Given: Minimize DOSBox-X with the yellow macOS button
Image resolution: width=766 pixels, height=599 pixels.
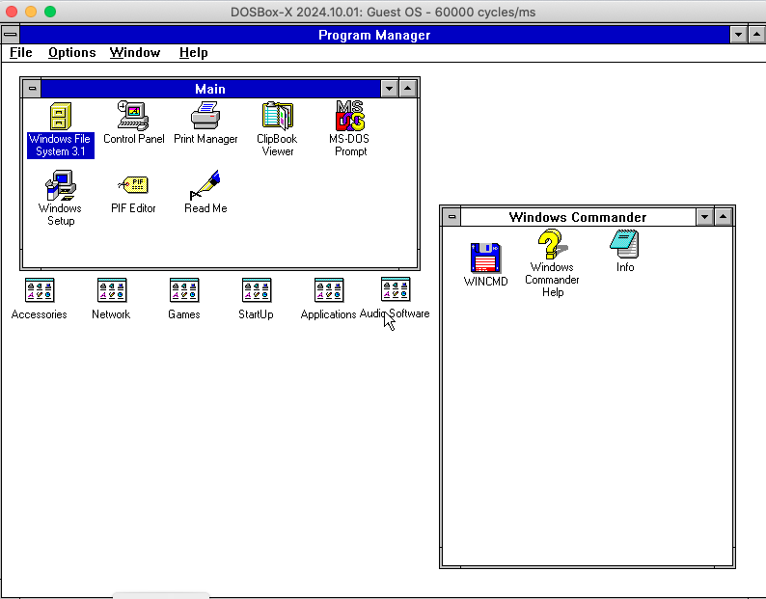Looking at the screenshot, I should [x=31, y=12].
